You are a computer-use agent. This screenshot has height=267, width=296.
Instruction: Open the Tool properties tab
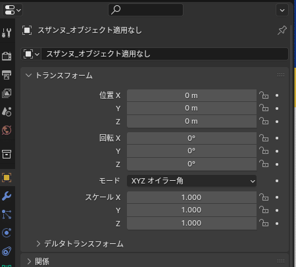click(7, 33)
